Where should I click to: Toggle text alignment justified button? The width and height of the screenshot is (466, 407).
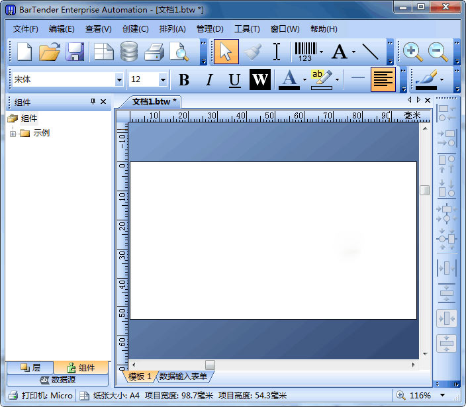click(383, 79)
